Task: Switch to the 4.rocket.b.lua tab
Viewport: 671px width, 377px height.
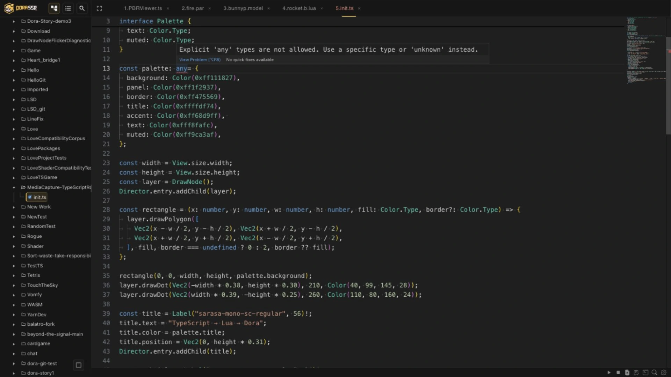Action: click(299, 8)
